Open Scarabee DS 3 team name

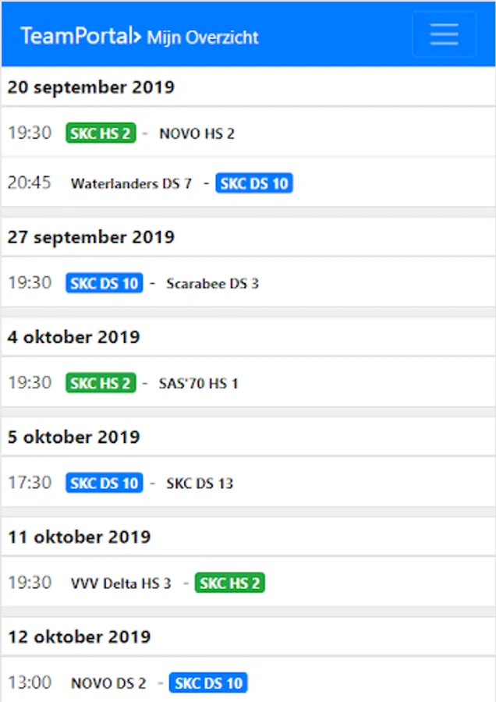212,284
